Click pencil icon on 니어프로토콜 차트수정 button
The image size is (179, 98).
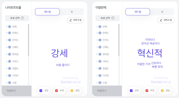(x=71, y=20)
